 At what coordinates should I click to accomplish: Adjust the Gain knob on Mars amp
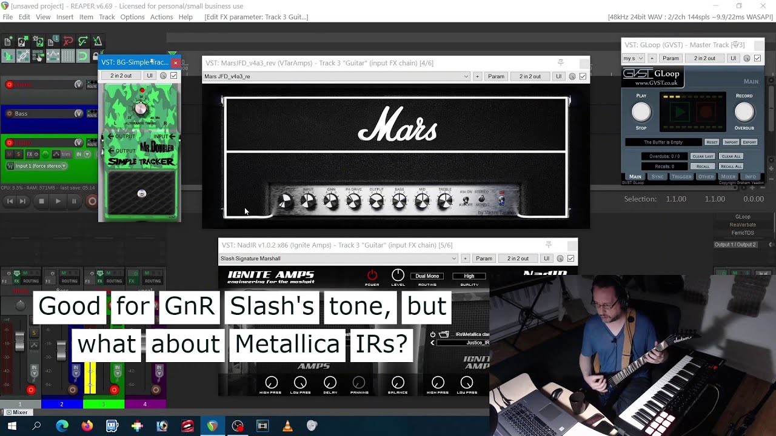331,202
